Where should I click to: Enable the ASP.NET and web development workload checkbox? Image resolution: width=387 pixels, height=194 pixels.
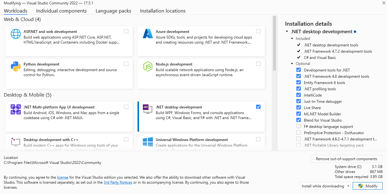[126, 31]
